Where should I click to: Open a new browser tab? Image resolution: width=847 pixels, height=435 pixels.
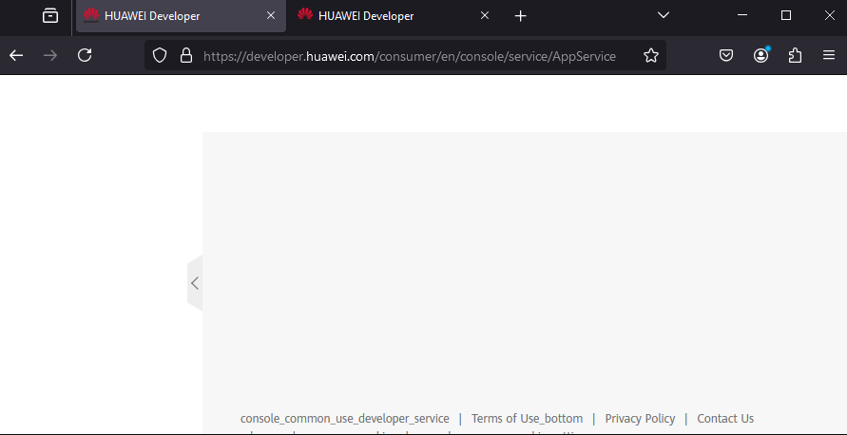(x=520, y=16)
